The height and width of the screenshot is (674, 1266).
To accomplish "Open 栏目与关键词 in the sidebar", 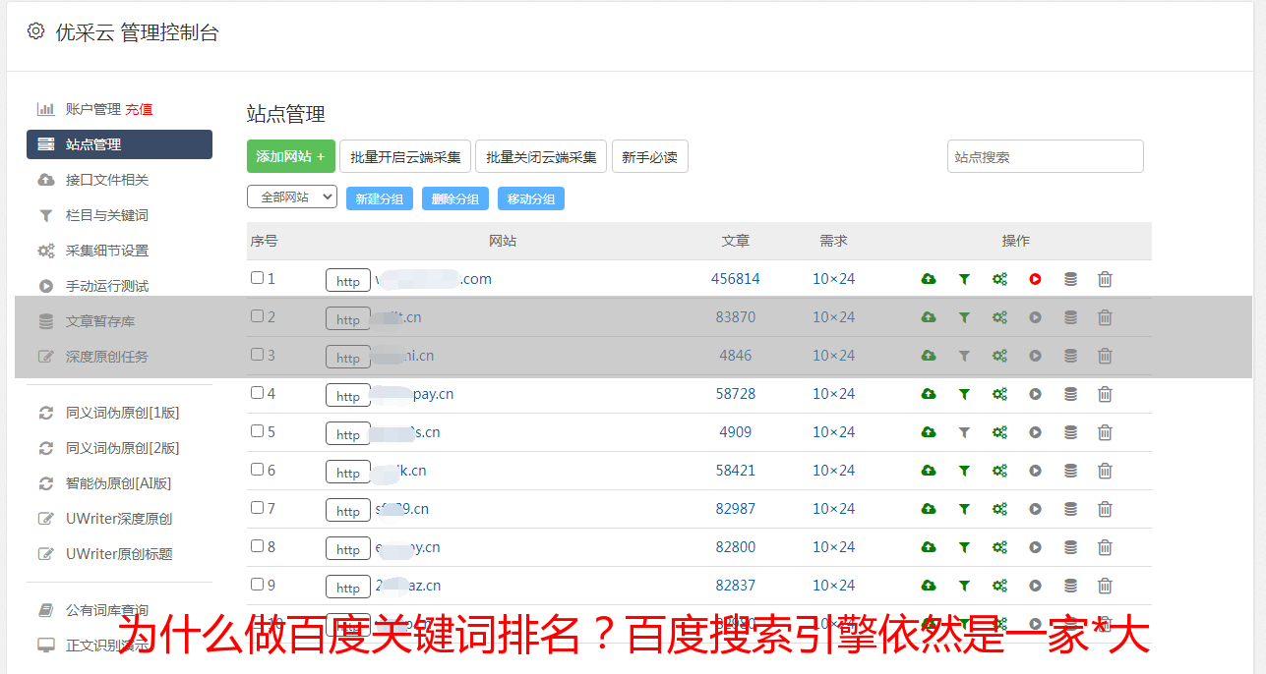I will point(107,215).
